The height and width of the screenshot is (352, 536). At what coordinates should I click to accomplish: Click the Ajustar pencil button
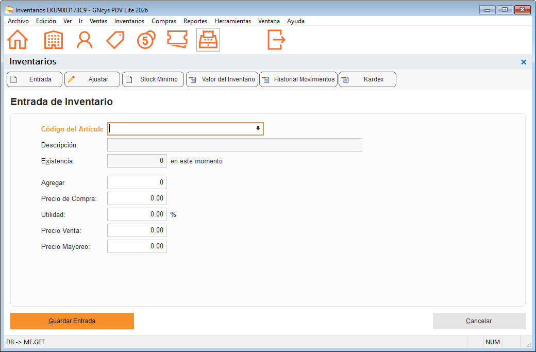(x=92, y=79)
